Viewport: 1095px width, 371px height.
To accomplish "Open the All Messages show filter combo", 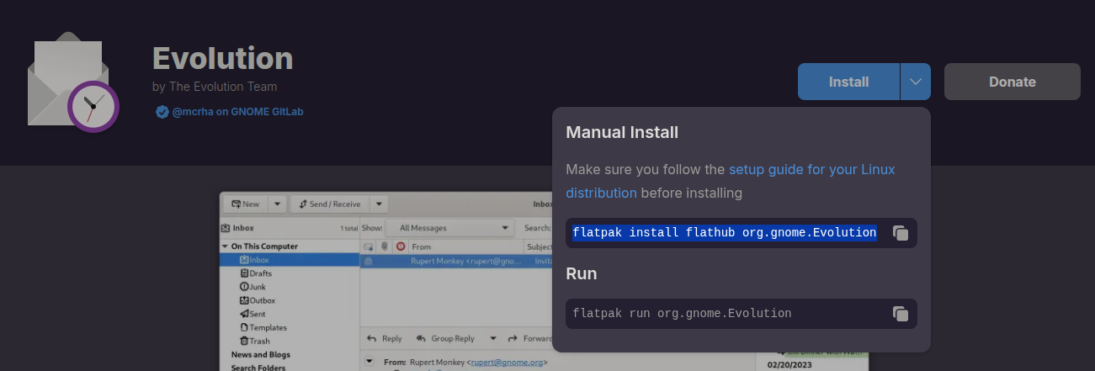I will (x=449, y=228).
